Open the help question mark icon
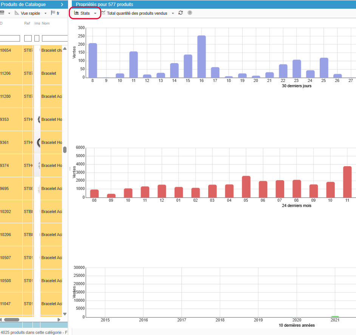This screenshot has height=335, width=356. (190, 13)
